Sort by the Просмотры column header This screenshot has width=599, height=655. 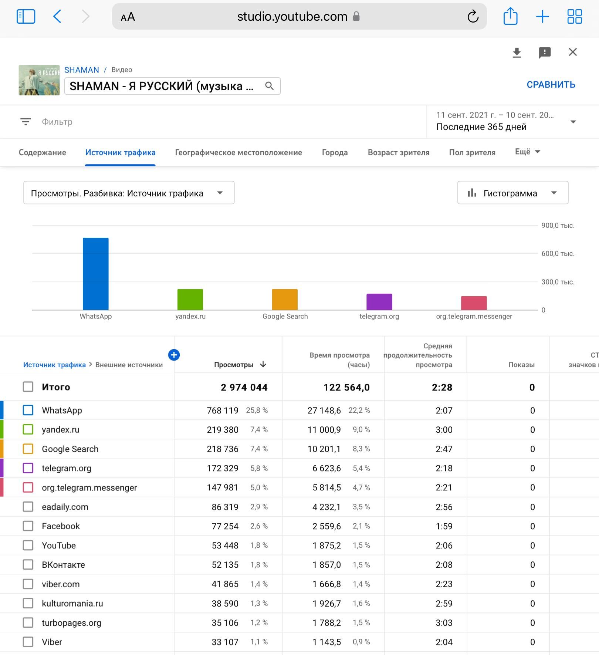[x=234, y=365]
